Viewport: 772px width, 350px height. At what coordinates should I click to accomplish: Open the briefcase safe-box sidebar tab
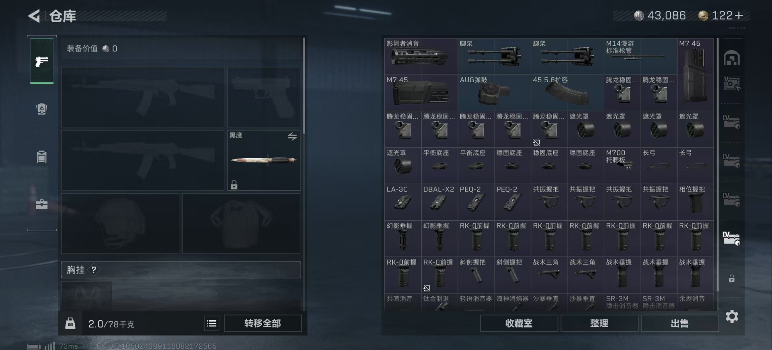[42, 204]
